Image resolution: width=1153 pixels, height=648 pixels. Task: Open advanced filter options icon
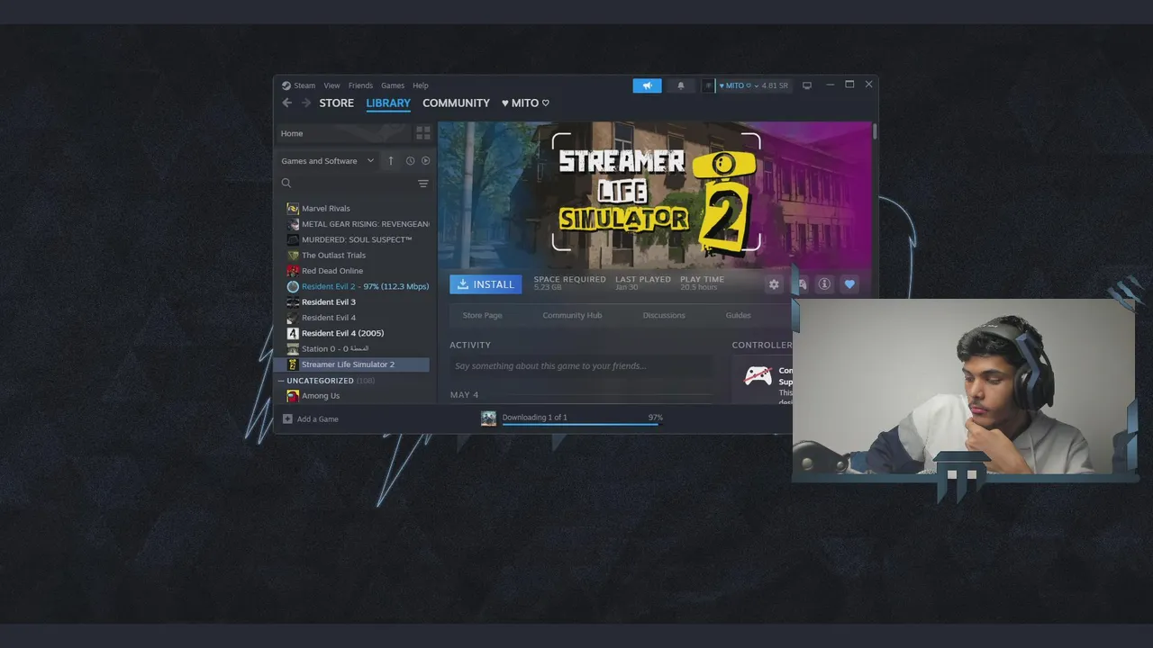(423, 184)
